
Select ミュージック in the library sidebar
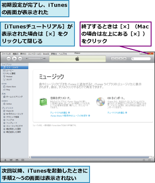14,67
